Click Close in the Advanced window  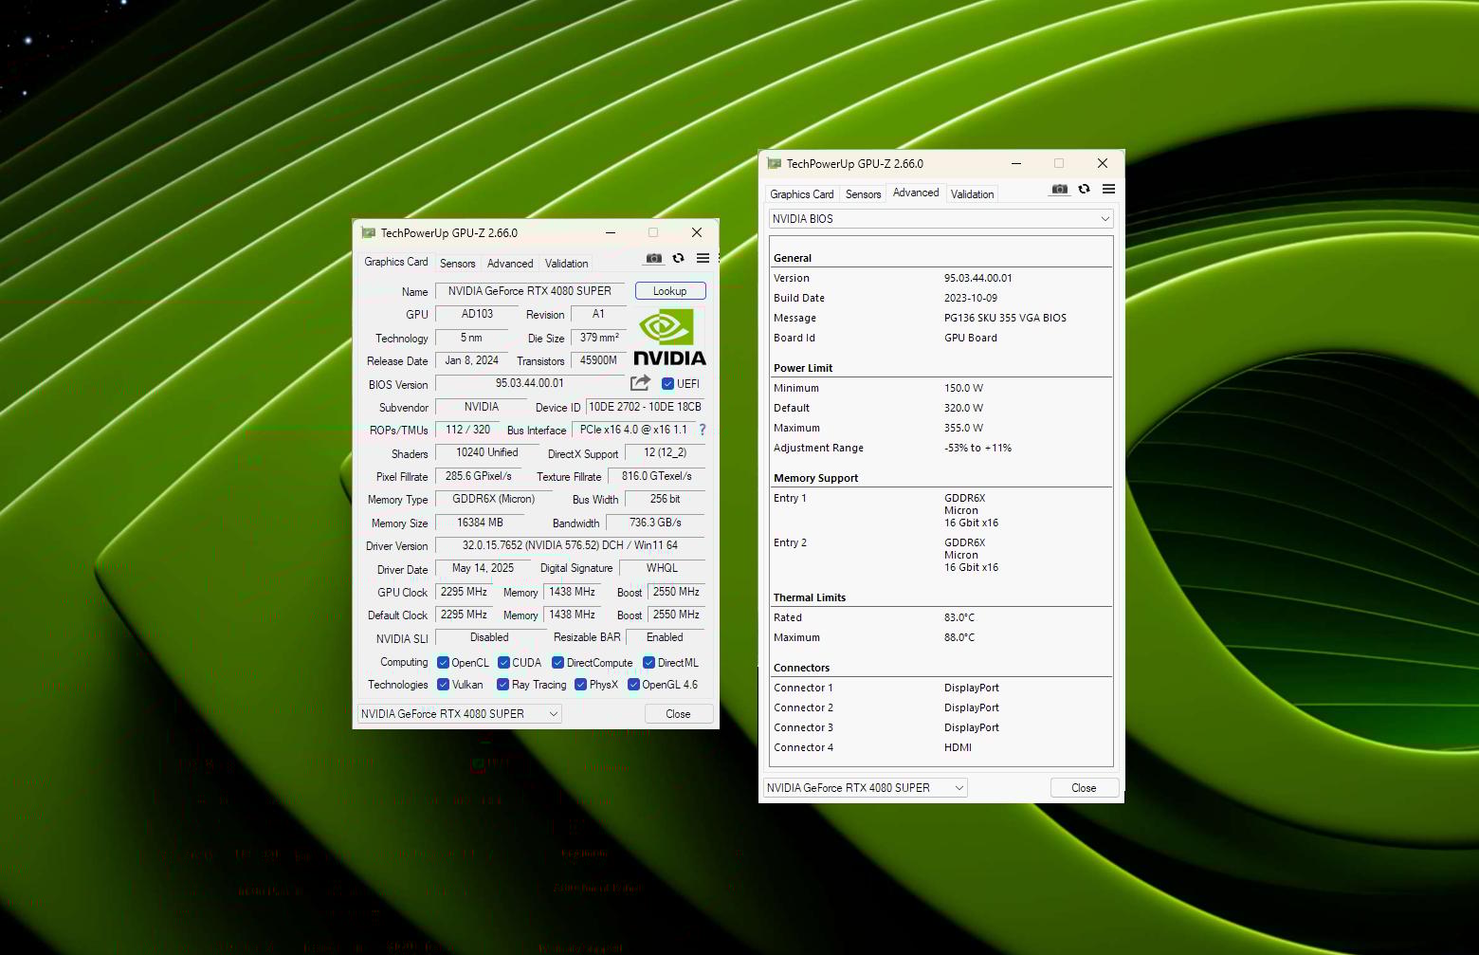pos(1084,787)
